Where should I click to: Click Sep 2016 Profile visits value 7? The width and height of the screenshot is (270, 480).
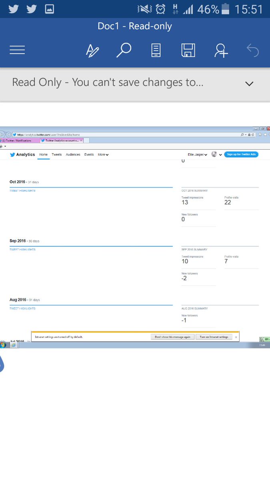pos(226,261)
